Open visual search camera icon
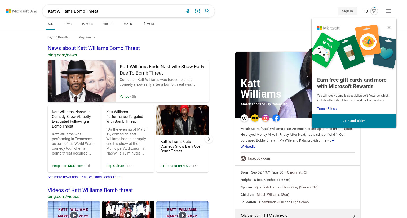 pyautogui.click(x=197, y=11)
